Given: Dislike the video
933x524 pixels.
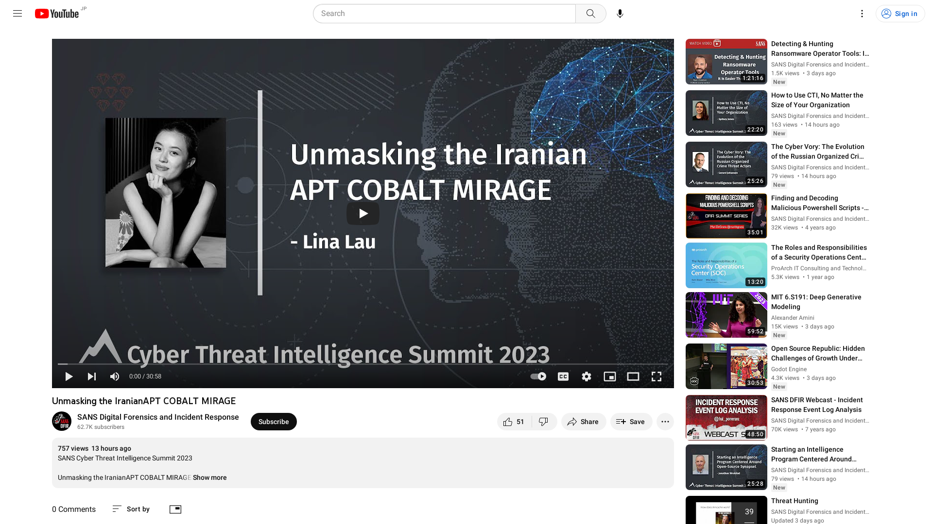Looking at the screenshot, I should coord(544,422).
